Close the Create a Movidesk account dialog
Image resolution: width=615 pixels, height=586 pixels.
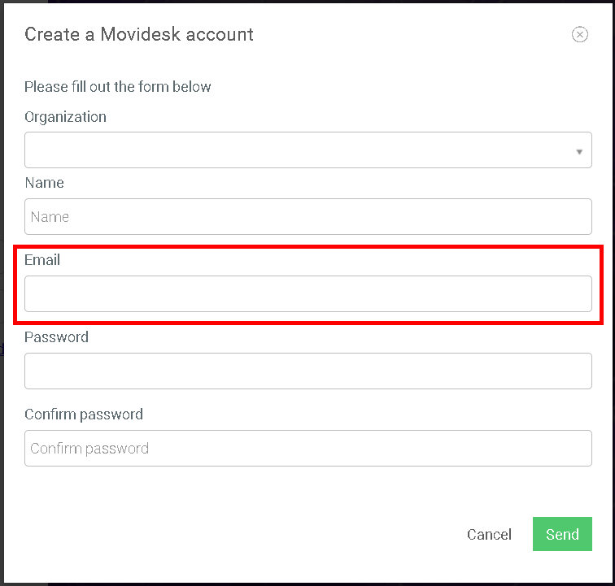(579, 34)
